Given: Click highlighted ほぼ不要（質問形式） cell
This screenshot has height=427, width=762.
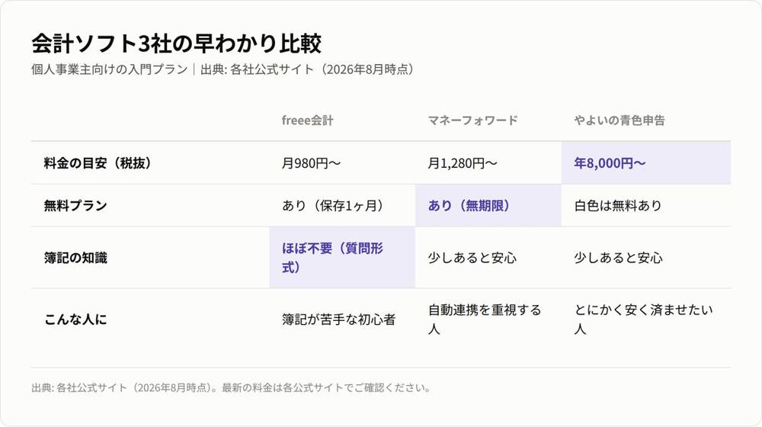Looking at the screenshot, I should pyautogui.click(x=342, y=257).
